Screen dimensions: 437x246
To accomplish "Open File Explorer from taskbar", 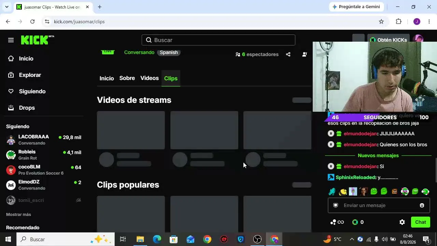I will tap(140, 239).
